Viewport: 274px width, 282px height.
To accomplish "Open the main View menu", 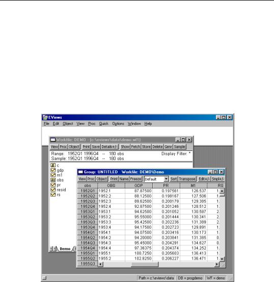I will point(80,124).
